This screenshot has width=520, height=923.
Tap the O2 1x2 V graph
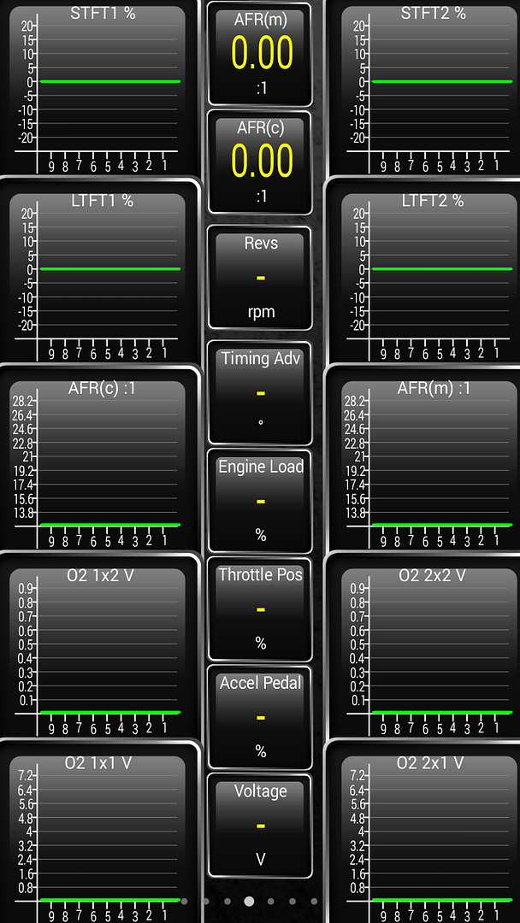97,651
